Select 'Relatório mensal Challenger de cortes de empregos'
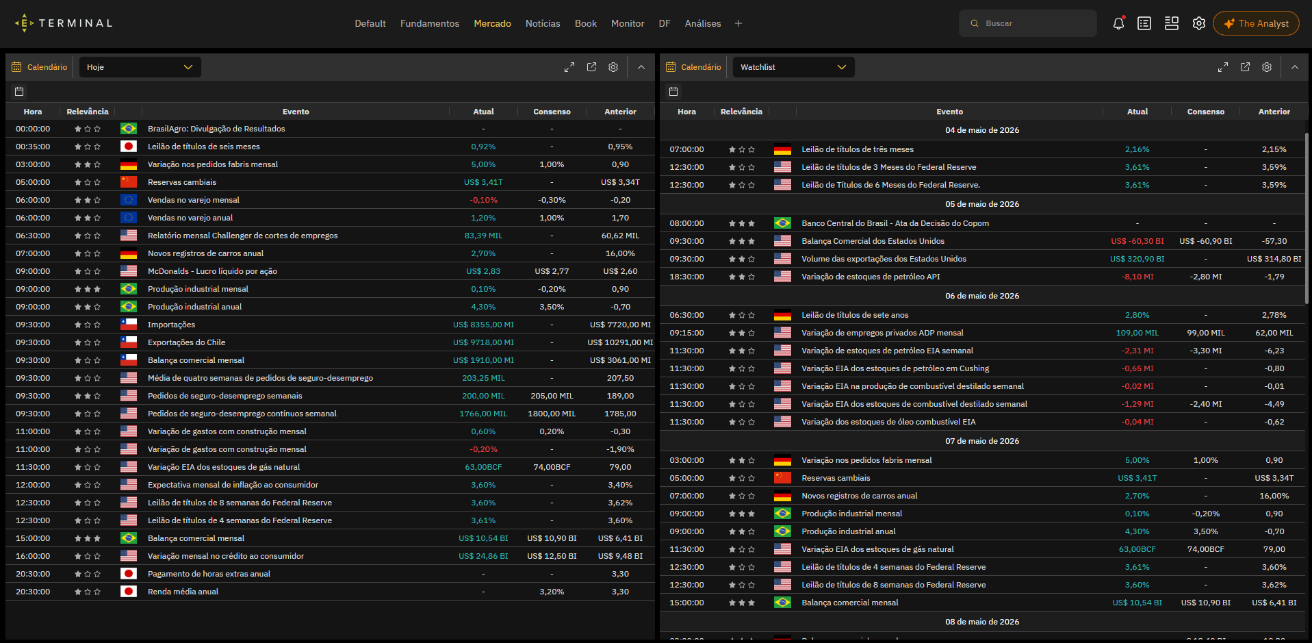The height and width of the screenshot is (643, 1312). click(x=242, y=236)
